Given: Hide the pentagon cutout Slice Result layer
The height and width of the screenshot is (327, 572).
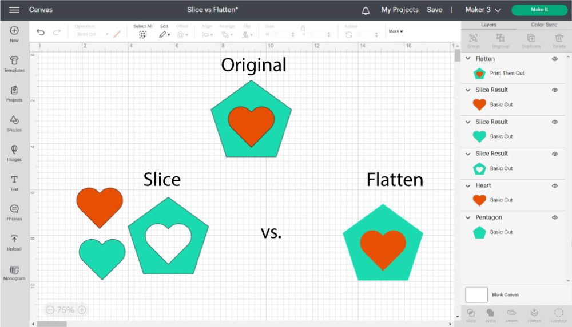Looking at the screenshot, I should 554,154.
